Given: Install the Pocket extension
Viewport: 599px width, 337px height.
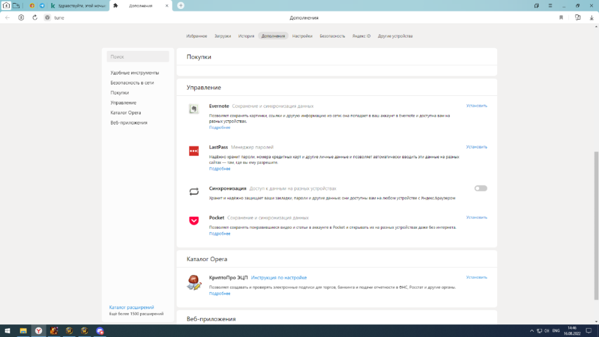Looking at the screenshot, I should [476, 217].
